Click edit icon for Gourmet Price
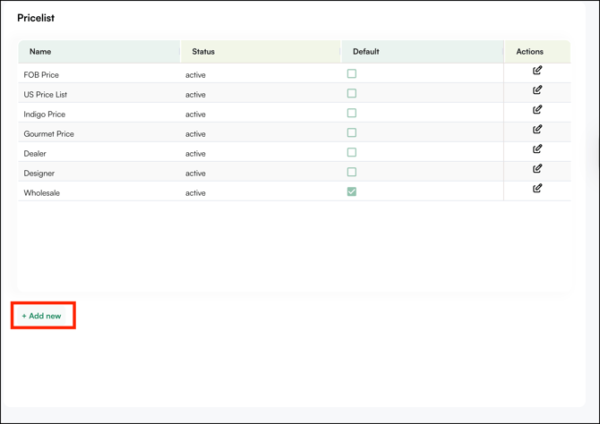The width and height of the screenshot is (600, 424). click(x=537, y=130)
